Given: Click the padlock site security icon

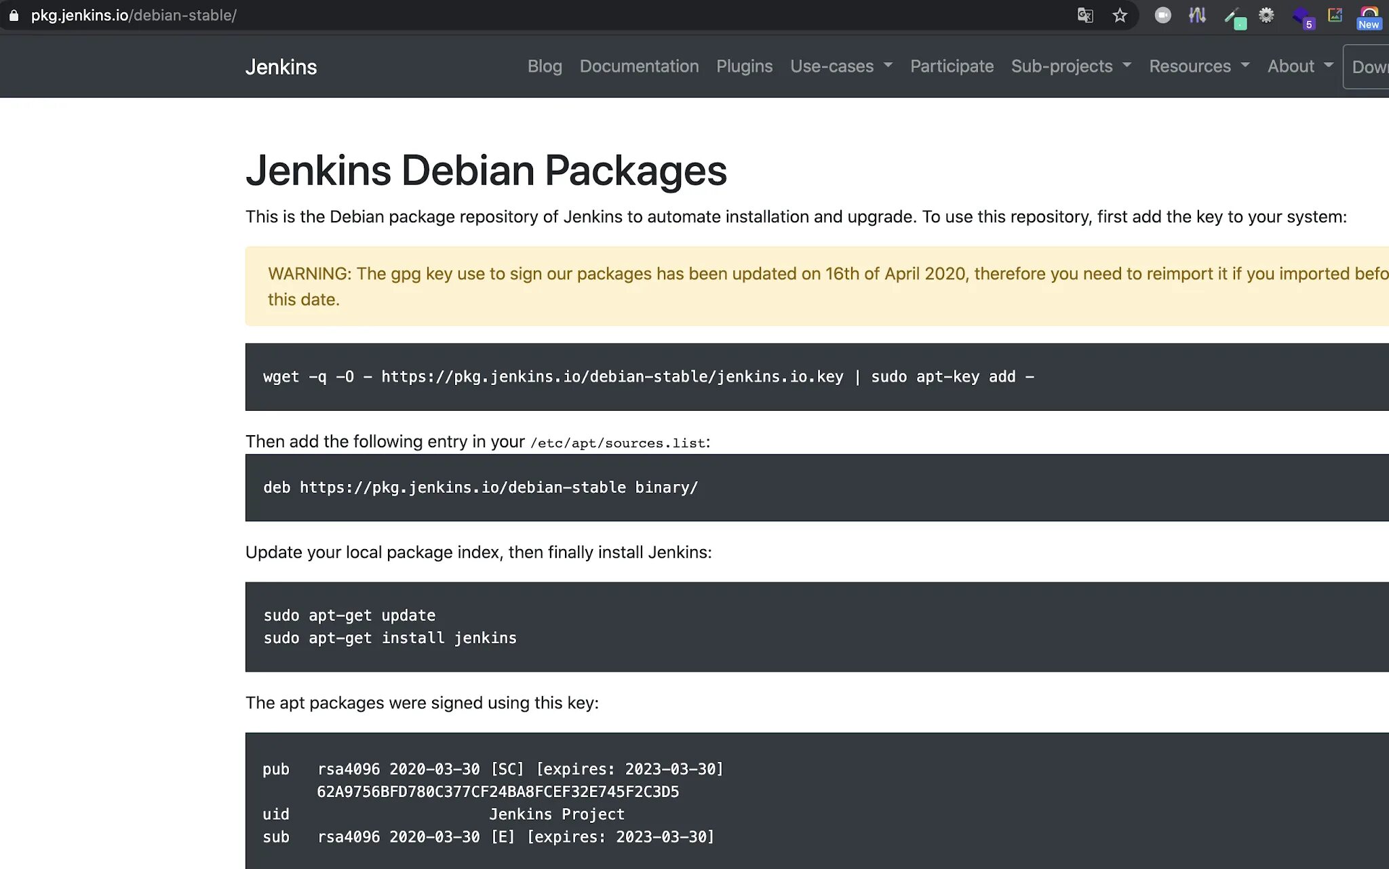Looking at the screenshot, I should click(x=14, y=15).
